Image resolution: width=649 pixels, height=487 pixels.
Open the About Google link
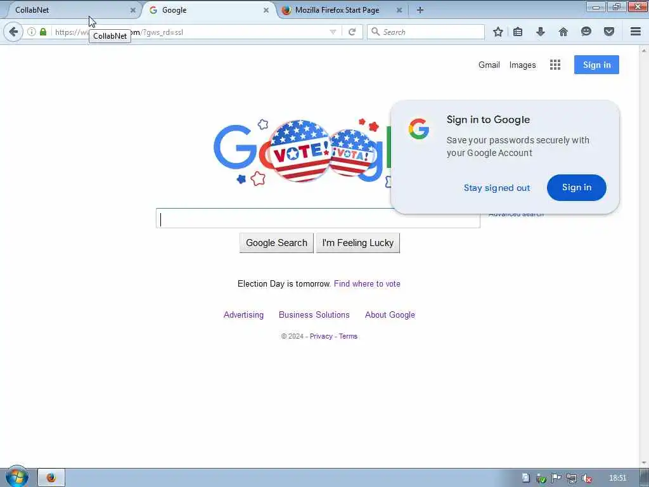[390, 315]
